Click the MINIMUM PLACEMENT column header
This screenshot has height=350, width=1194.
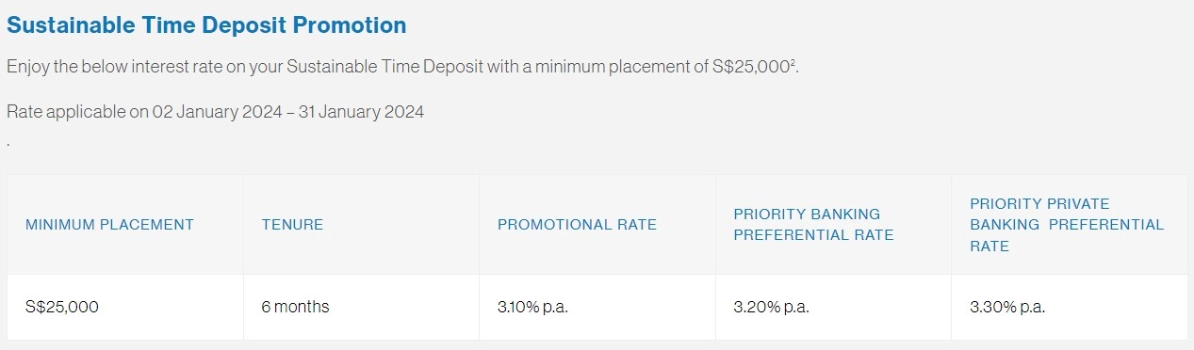point(109,225)
